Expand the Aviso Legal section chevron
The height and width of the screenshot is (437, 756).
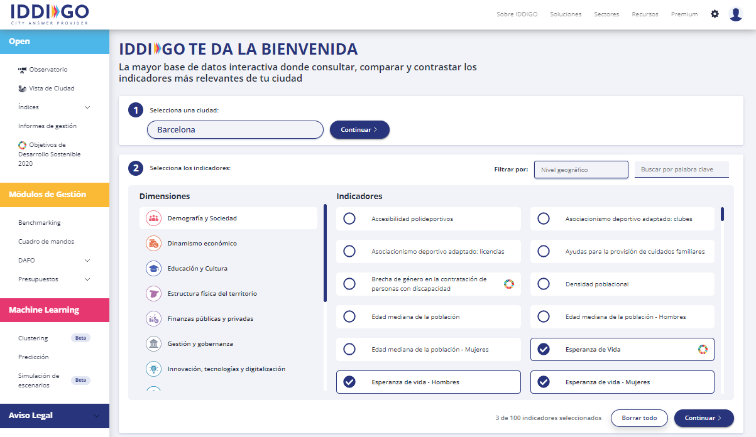pos(96,416)
